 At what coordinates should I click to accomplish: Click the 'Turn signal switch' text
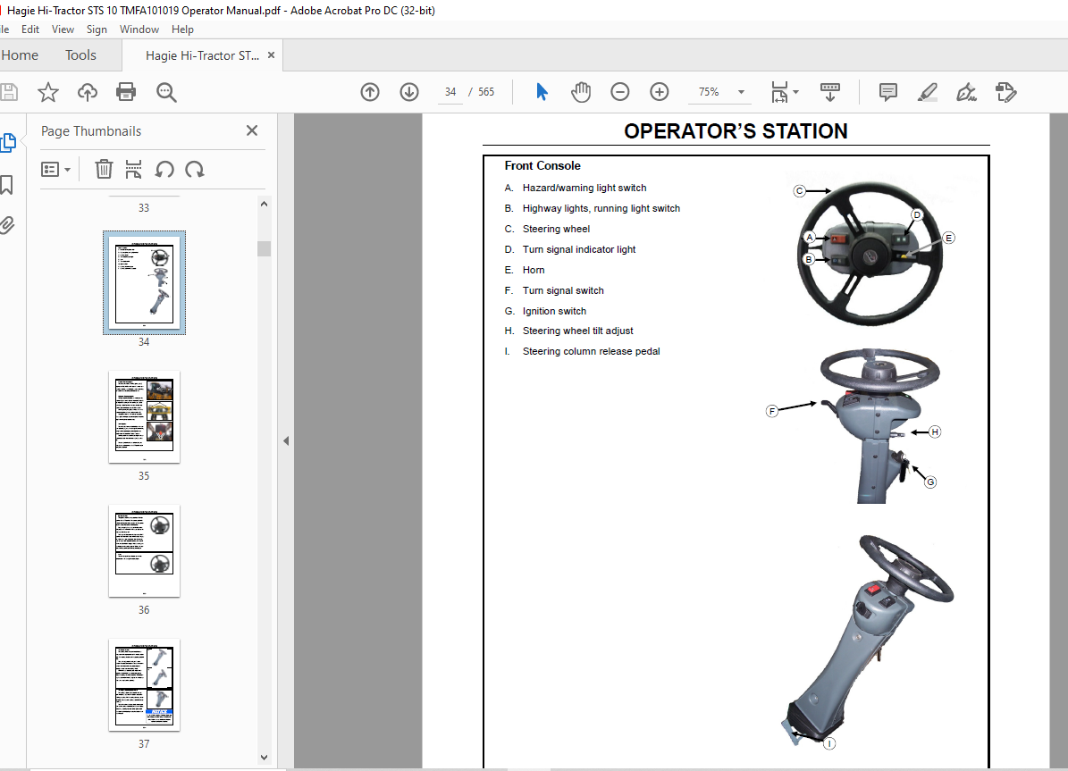pos(563,291)
